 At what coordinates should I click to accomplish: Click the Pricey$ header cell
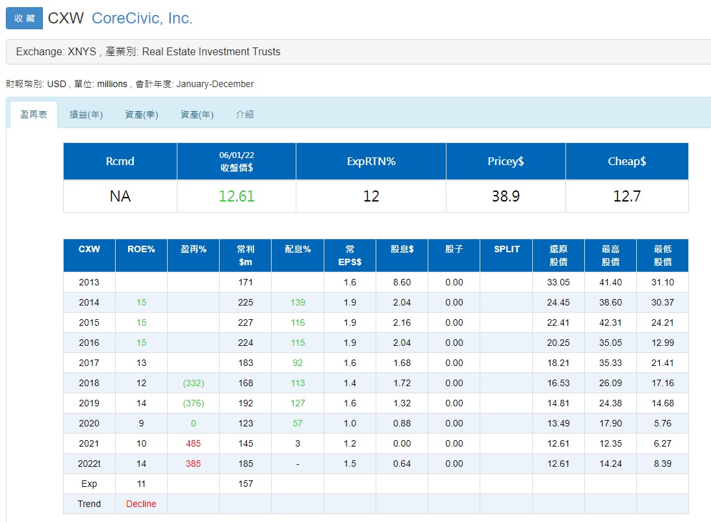[505, 161]
